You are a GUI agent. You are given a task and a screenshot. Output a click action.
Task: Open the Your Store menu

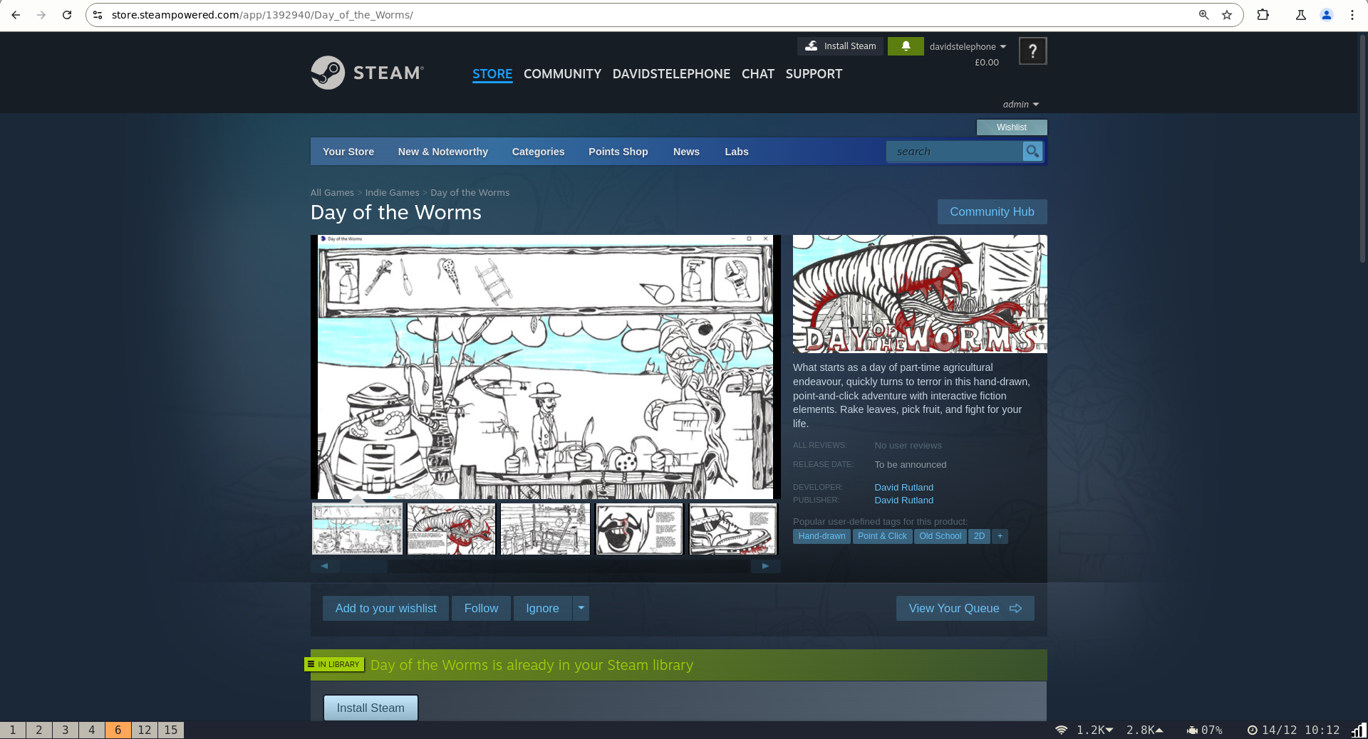pyautogui.click(x=348, y=152)
